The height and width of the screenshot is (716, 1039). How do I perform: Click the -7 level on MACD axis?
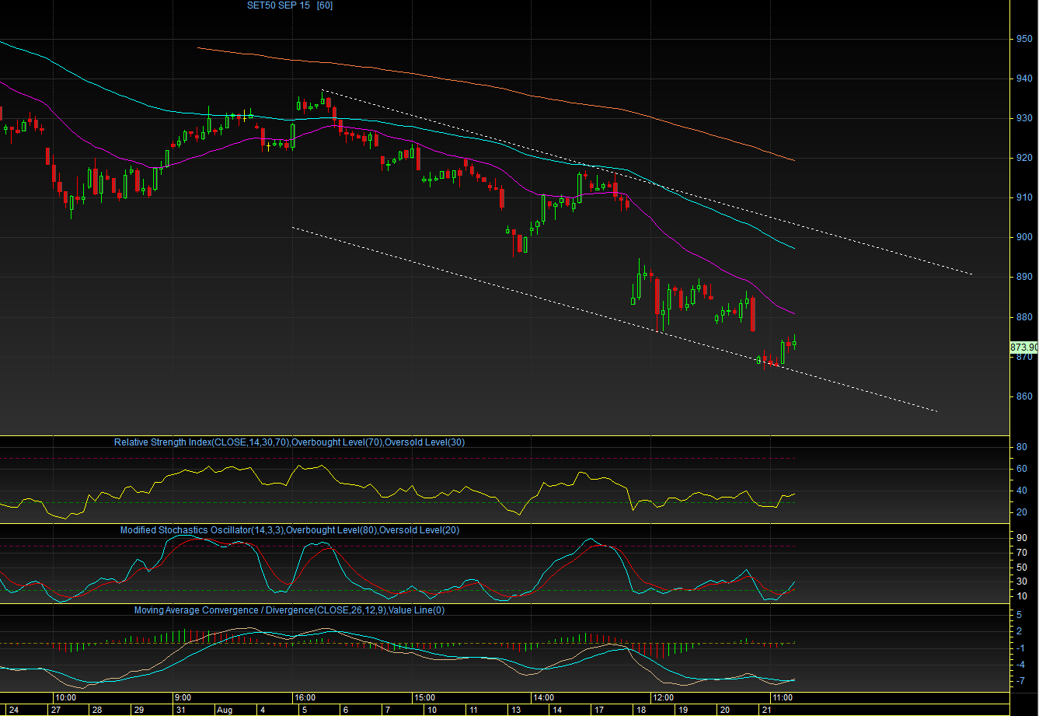1022,681
